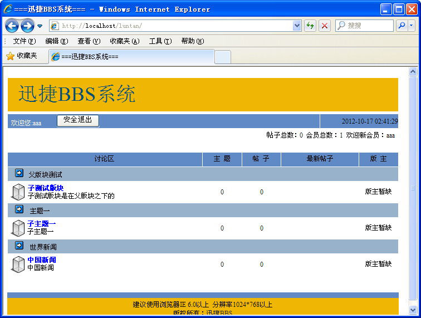This screenshot has width=421, height=318.
Task: Click the red Stop loading icon
Action: [x=324, y=26]
